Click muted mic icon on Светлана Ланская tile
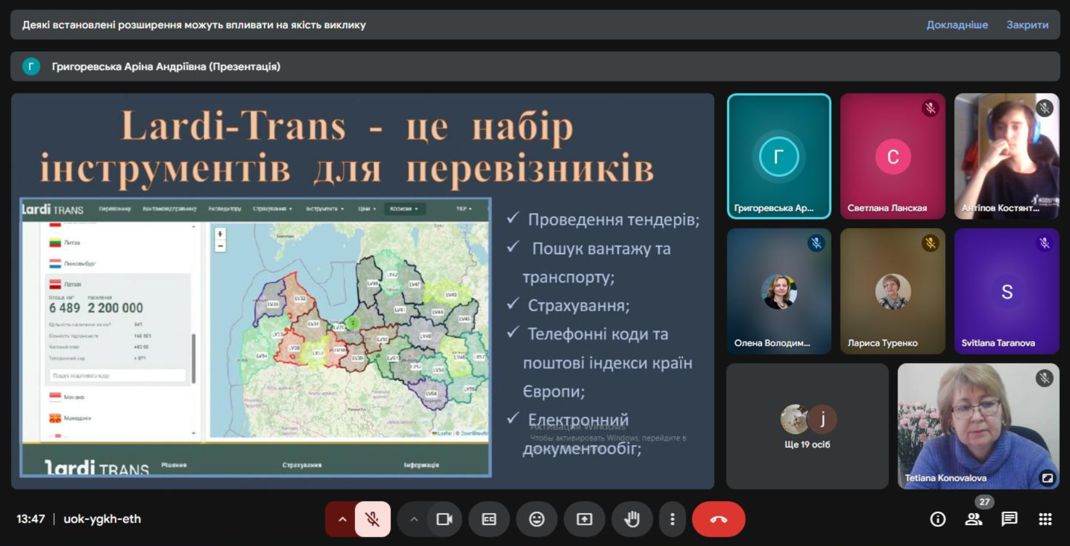The height and width of the screenshot is (546, 1070). 930,109
